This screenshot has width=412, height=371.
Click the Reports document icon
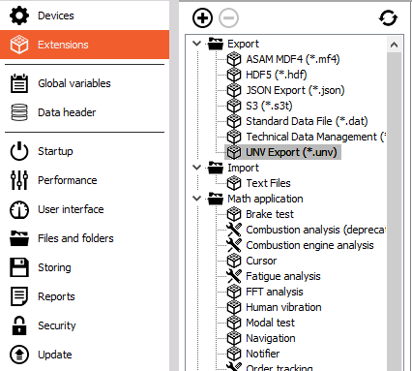[19, 296]
